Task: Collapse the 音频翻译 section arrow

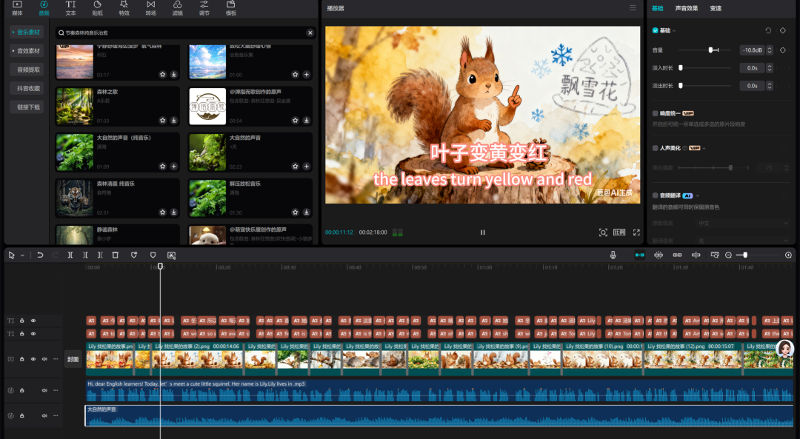Action: (x=698, y=195)
